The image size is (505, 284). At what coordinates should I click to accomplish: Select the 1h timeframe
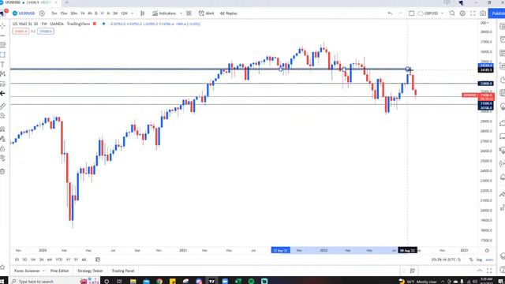pos(82,13)
